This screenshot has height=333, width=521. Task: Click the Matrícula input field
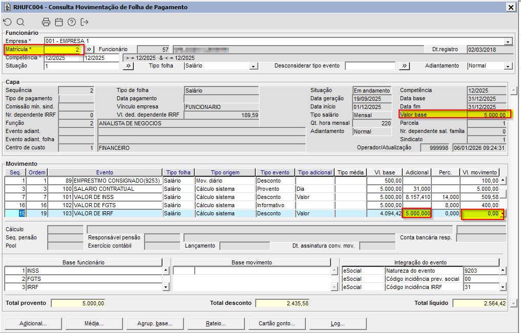[x=62, y=50]
